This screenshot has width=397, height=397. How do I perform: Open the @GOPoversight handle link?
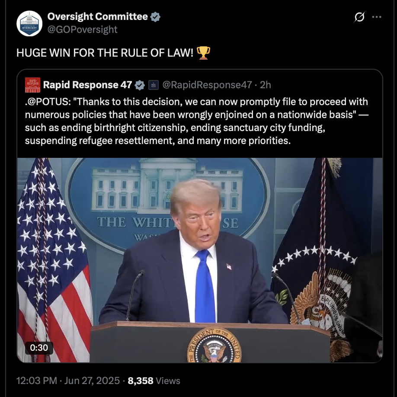(x=82, y=29)
